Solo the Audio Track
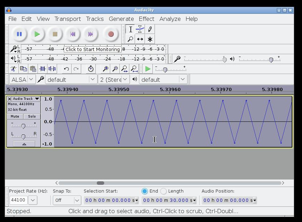The width and height of the screenshot is (302, 222). (32, 116)
